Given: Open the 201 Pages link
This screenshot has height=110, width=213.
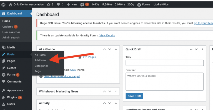Looking at the screenshot, I should (89, 57).
